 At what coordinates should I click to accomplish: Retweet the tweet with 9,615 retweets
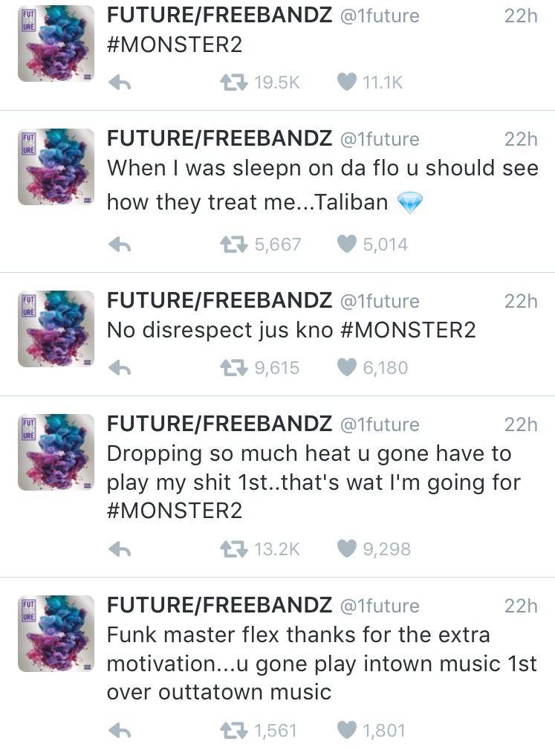[233, 367]
